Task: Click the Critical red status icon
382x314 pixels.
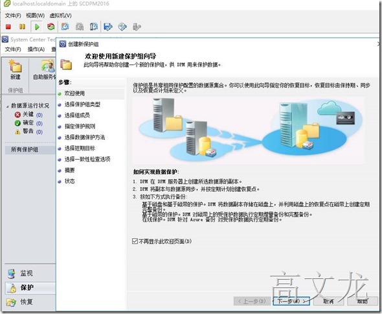Action: [x=17, y=115]
